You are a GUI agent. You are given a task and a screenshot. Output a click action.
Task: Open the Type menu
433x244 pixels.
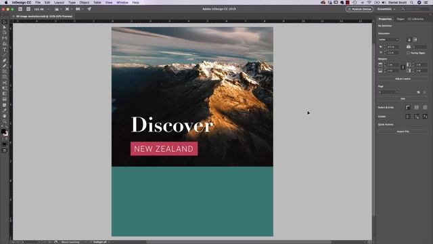[72, 3]
